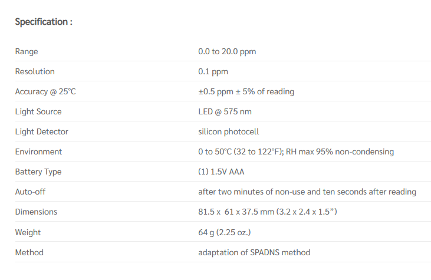Click the Light Detector label

42,132
